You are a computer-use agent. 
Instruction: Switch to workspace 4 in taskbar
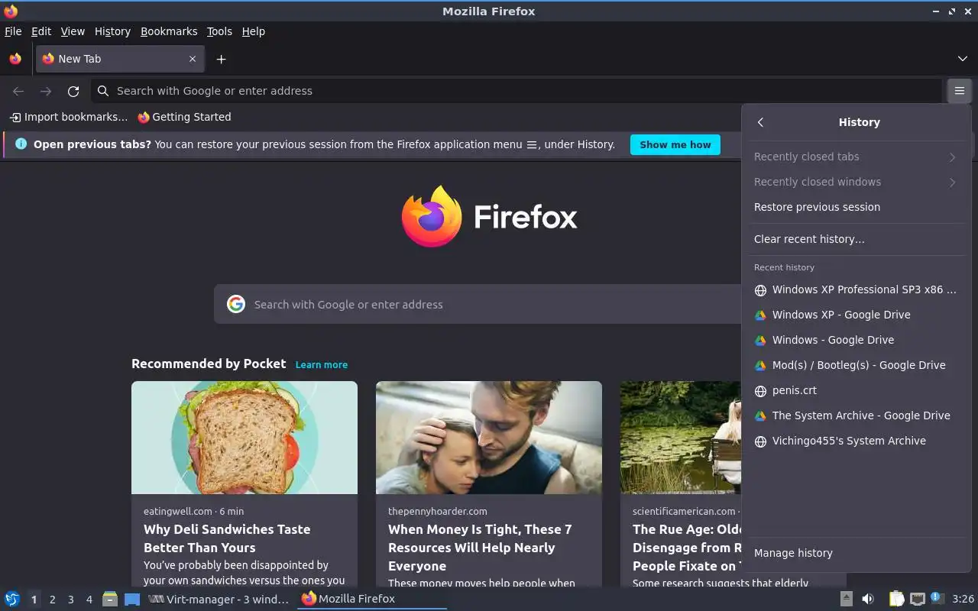[89, 600]
